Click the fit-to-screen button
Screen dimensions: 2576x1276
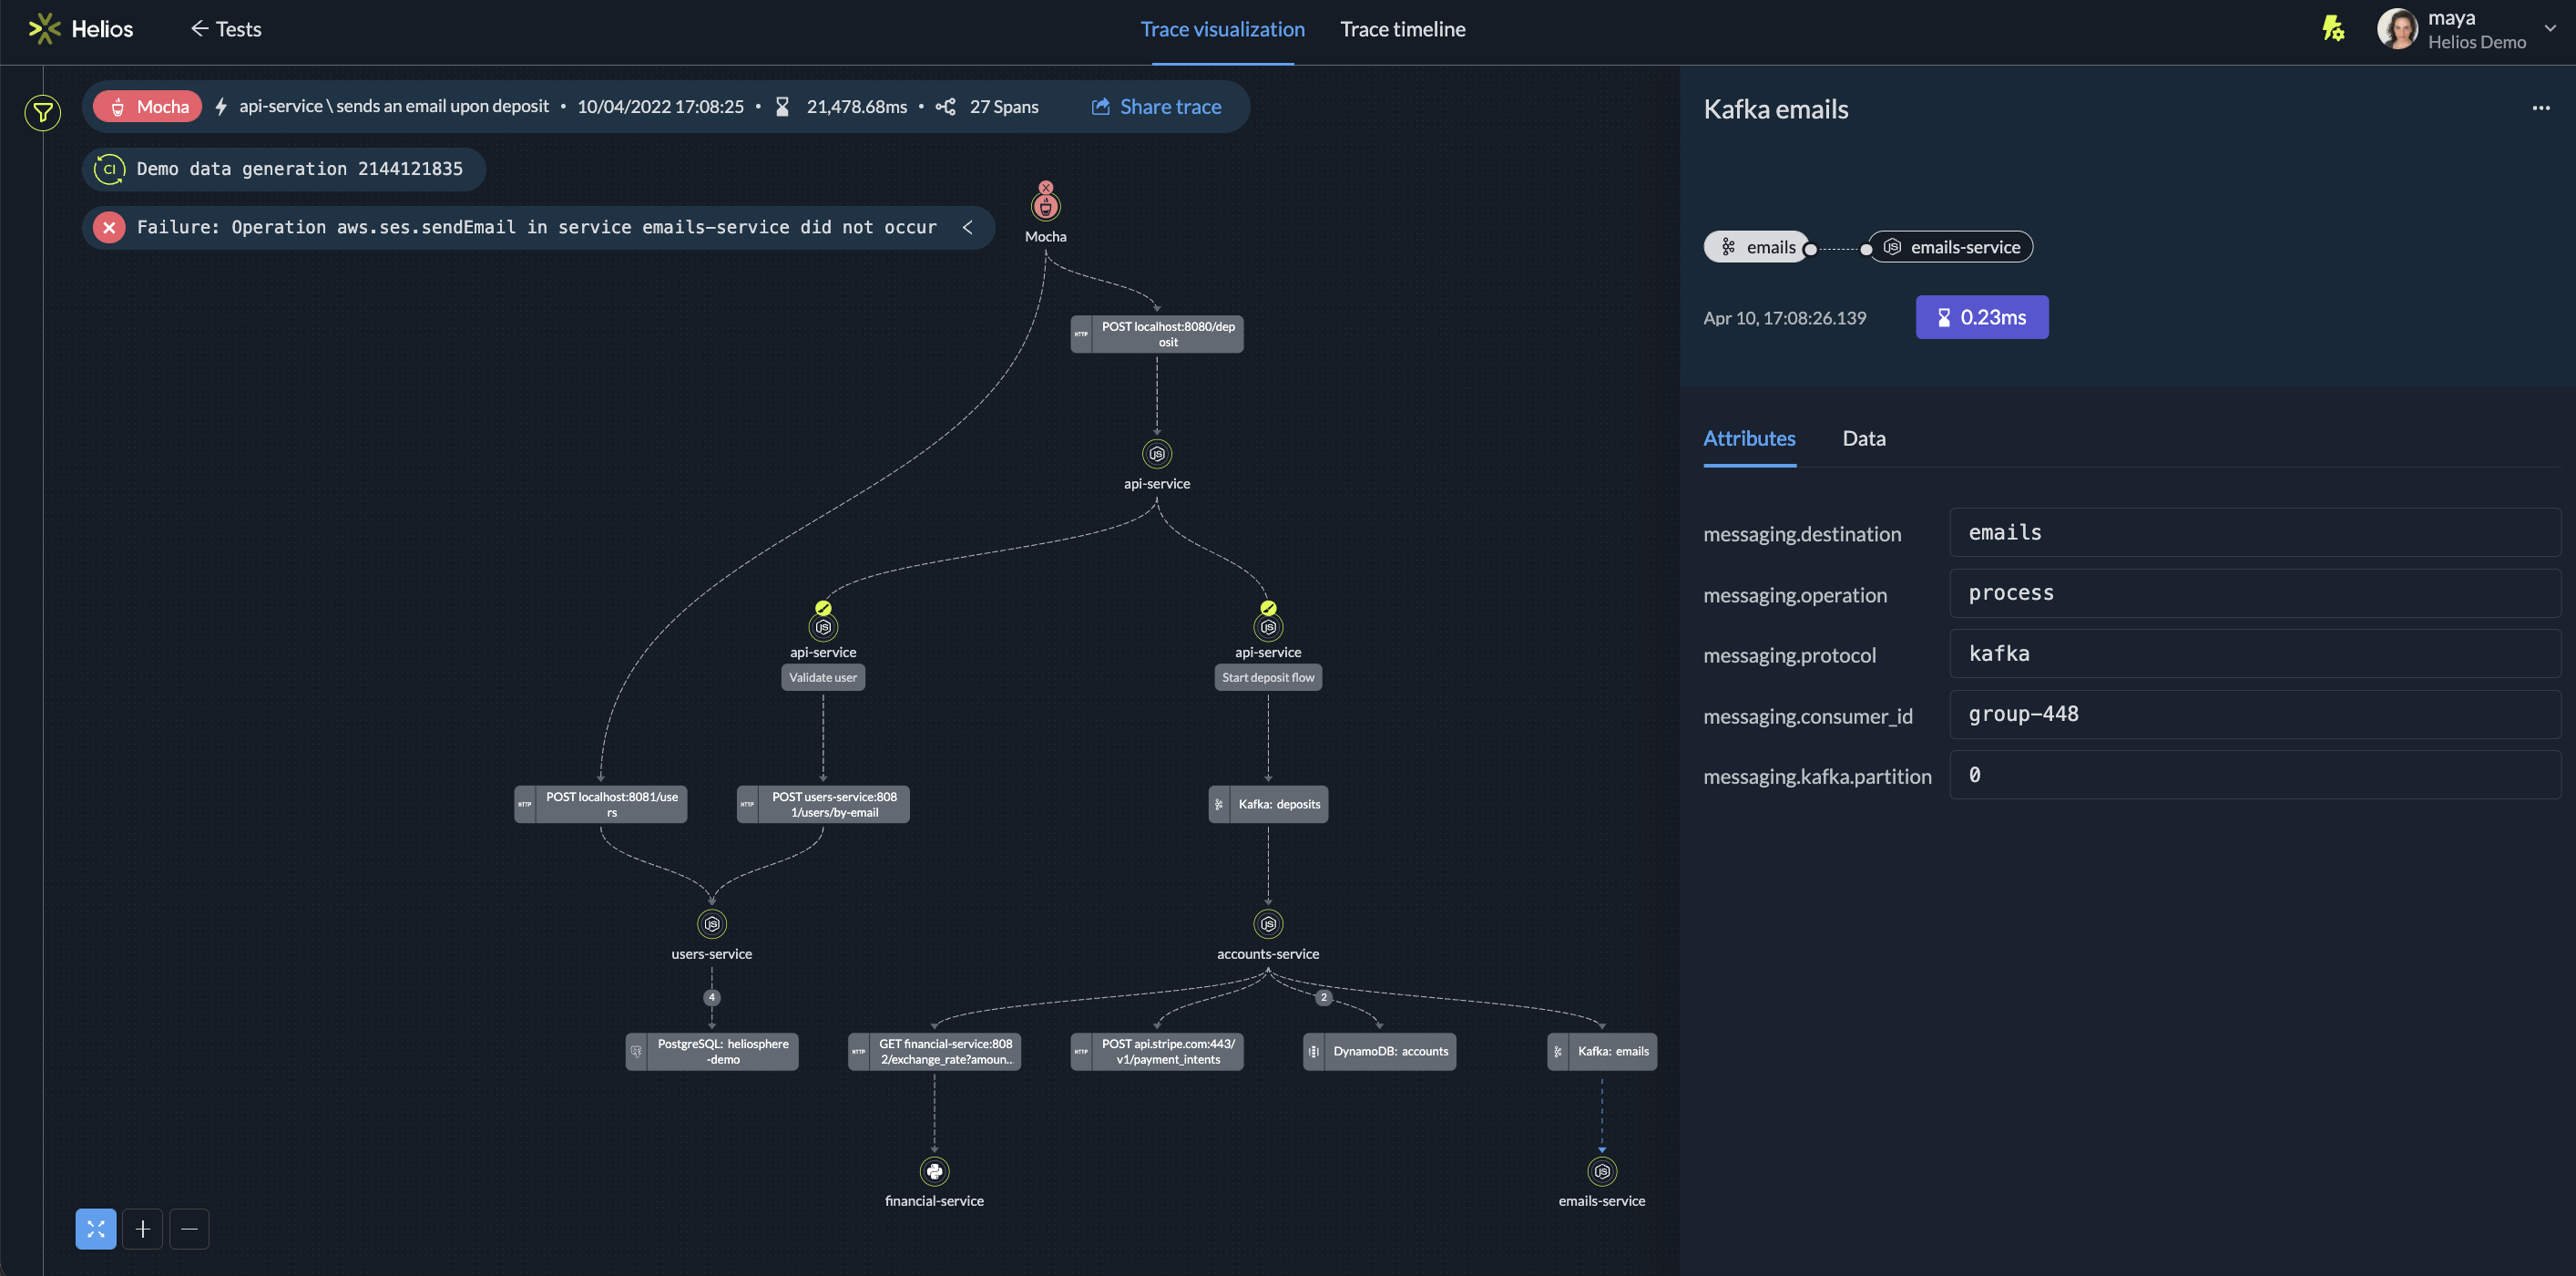96,1228
